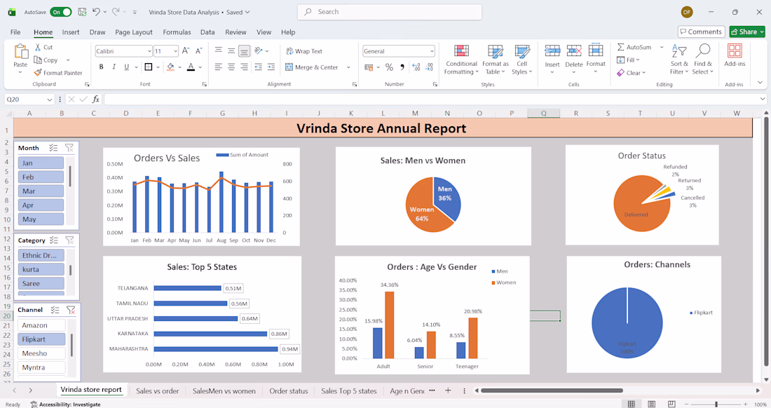Image resolution: width=771 pixels, height=408 pixels.
Task: Open Sort & Filter options
Action: tap(679, 59)
